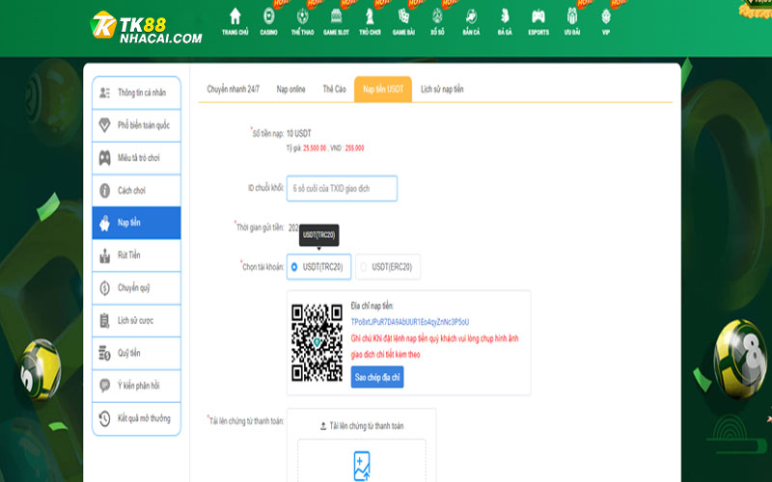Open Thông tin cá nhân in the sidebar
This screenshot has height=482, width=772.
coord(136,93)
